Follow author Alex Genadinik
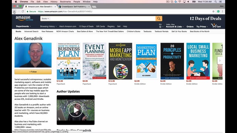Image resolution: width=237 pixels, height=133 pixels. click(33, 72)
